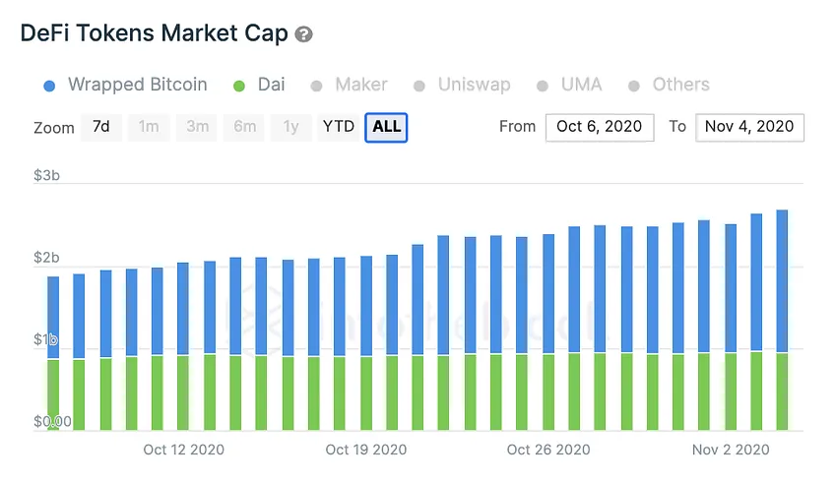The image size is (835, 482).
Task: Click the help question mark icon
Action: (303, 34)
